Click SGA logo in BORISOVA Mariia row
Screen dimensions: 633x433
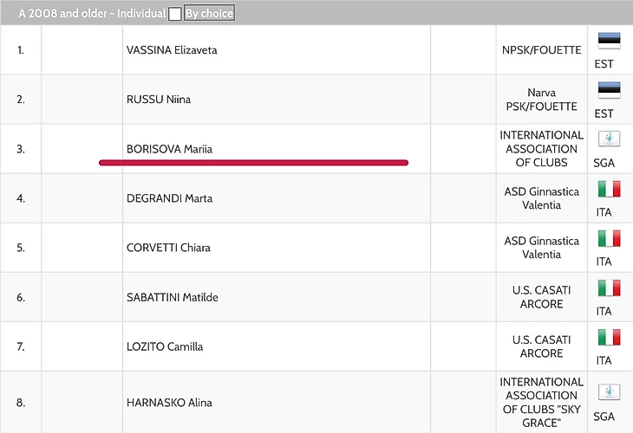(x=610, y=139)
